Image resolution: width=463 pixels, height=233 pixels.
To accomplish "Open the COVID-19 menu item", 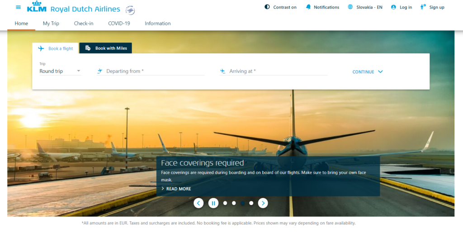I will click(119, 24).
